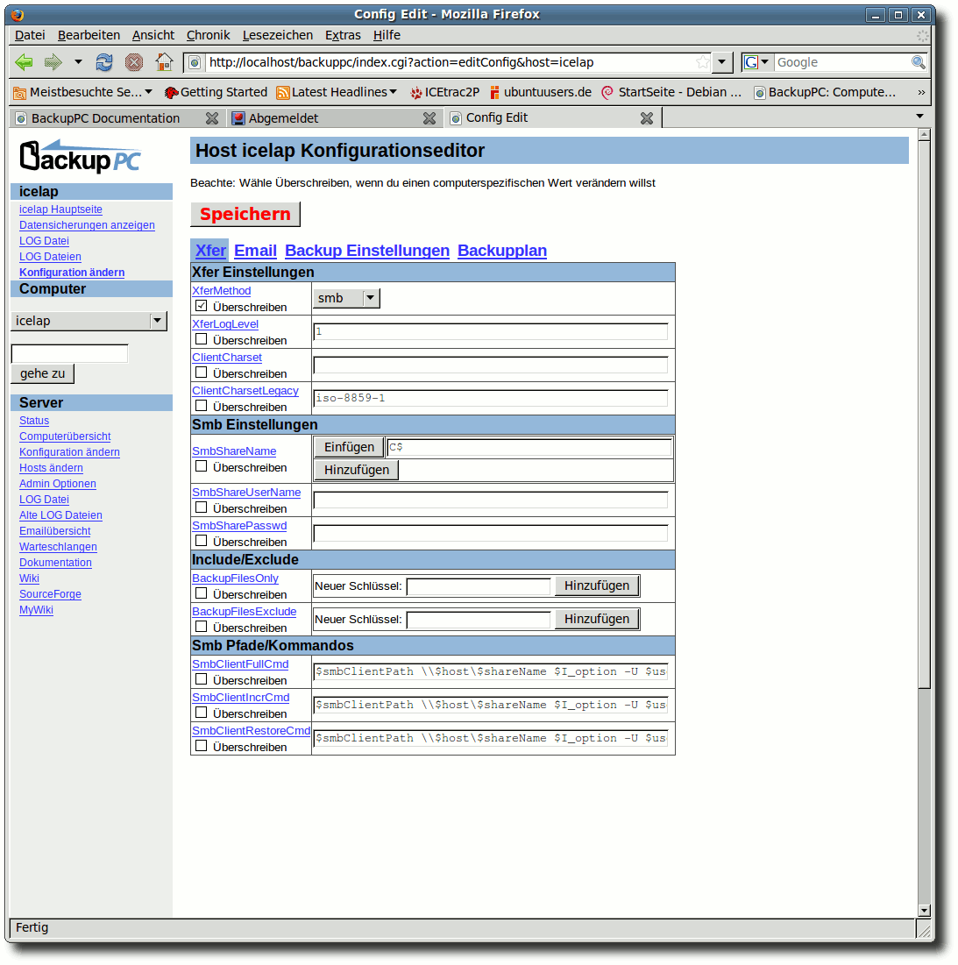Close the BackupPC Documentation tab

click(x=211, y=118)
